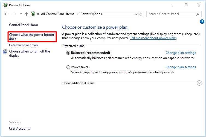Viewport: 206px width, 137px height.
Task: Change plan settings for Power saver
Action: coord(181,67)
